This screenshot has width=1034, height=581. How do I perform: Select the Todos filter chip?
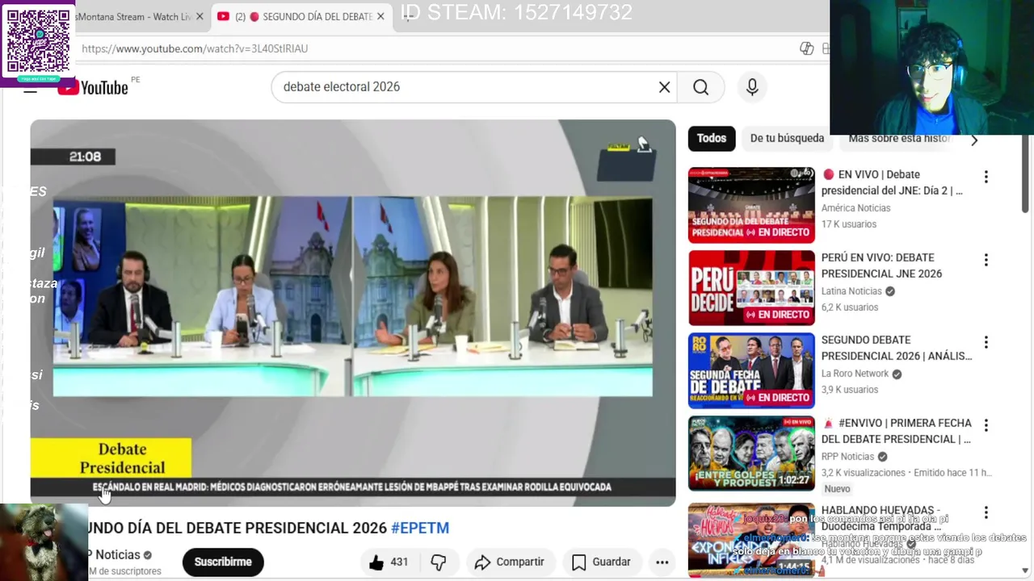tap(712, 139)
